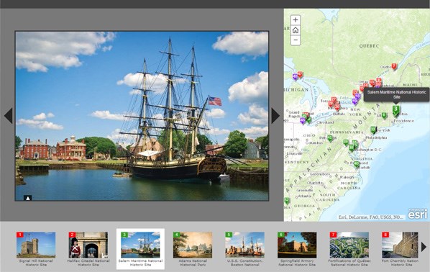Viewport: 430px width, 272px height.
Task: Click purple marker near Grand Rapids
Action: point(303,120)
